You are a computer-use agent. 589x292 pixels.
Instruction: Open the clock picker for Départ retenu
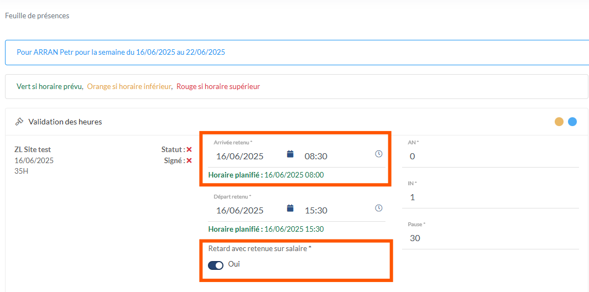tap(378, 208)
